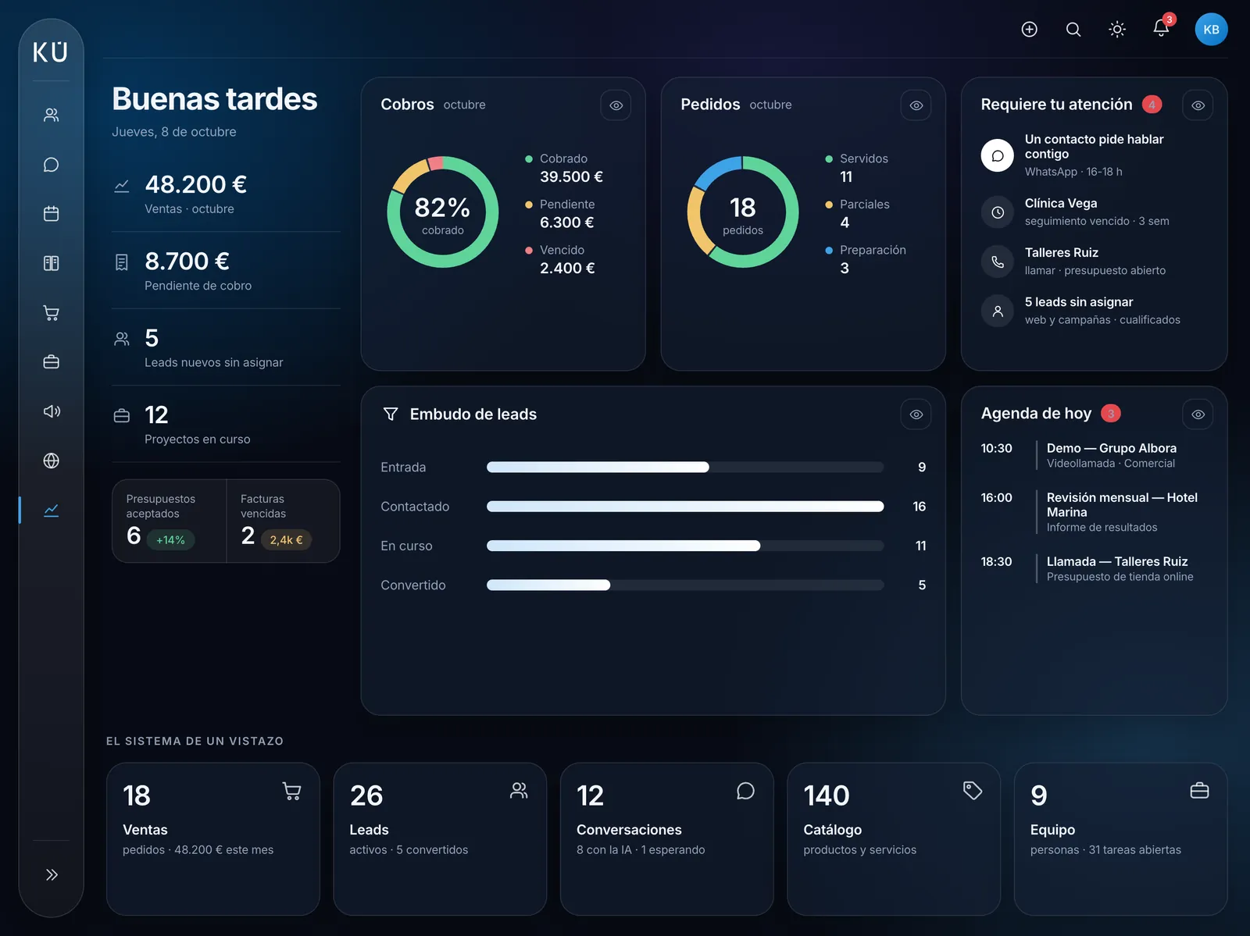Viewport: 1250px width, 936px height.
Task: Click the Pedidos 18 donut chart
Action: coord(743,212)
